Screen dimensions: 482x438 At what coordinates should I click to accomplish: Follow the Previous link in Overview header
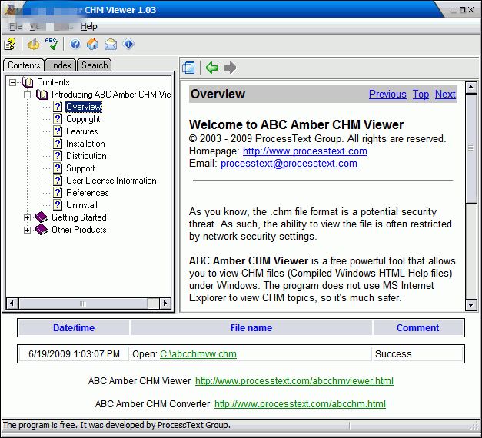tap(387, 94)
